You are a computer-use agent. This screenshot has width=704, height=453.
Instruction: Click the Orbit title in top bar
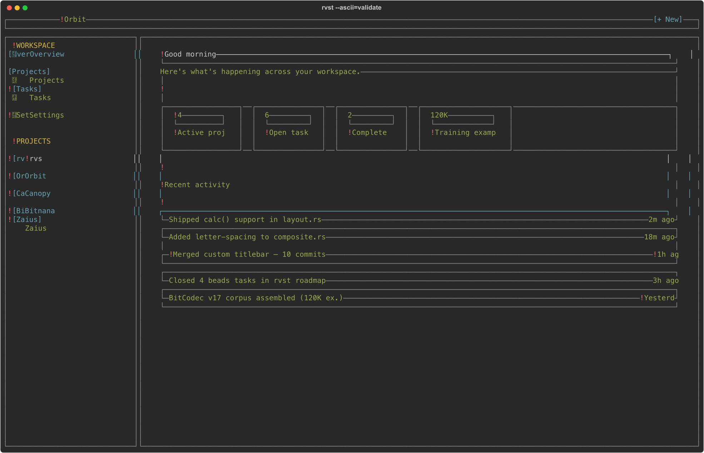(x=75, y=19)
